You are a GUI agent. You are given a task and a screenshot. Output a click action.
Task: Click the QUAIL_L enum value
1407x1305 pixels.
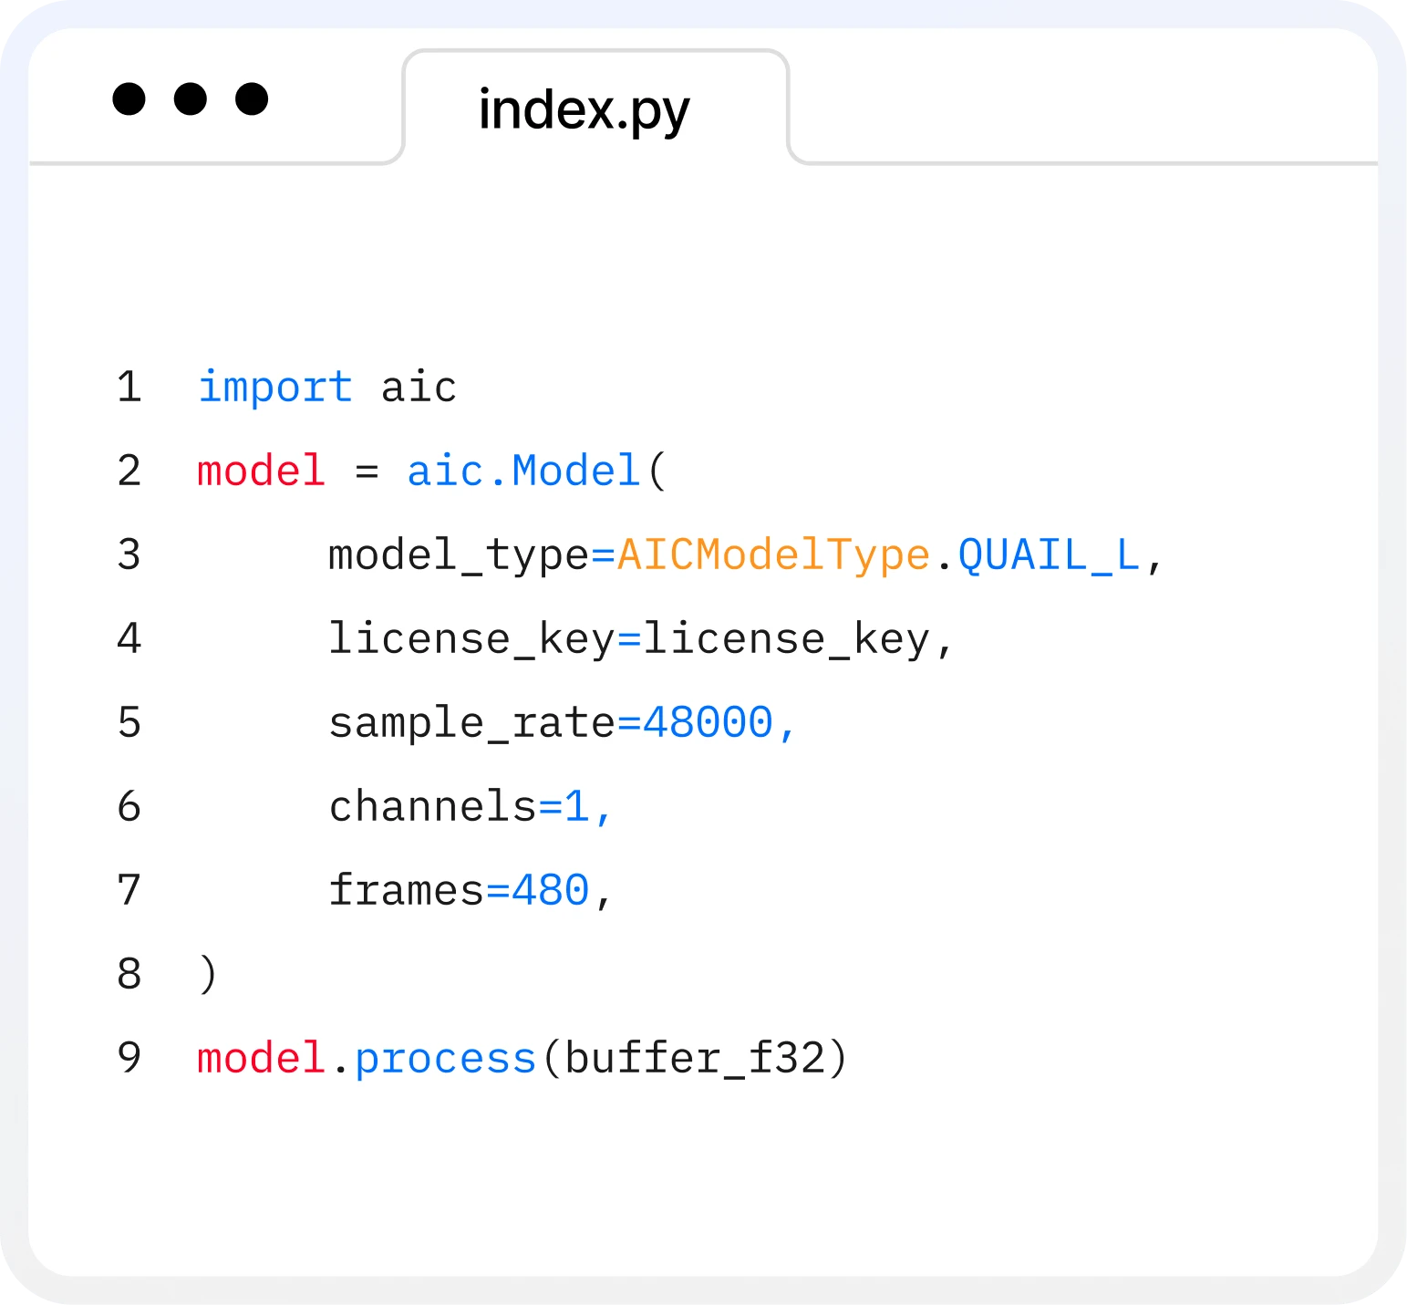(x=1044, y=554)
